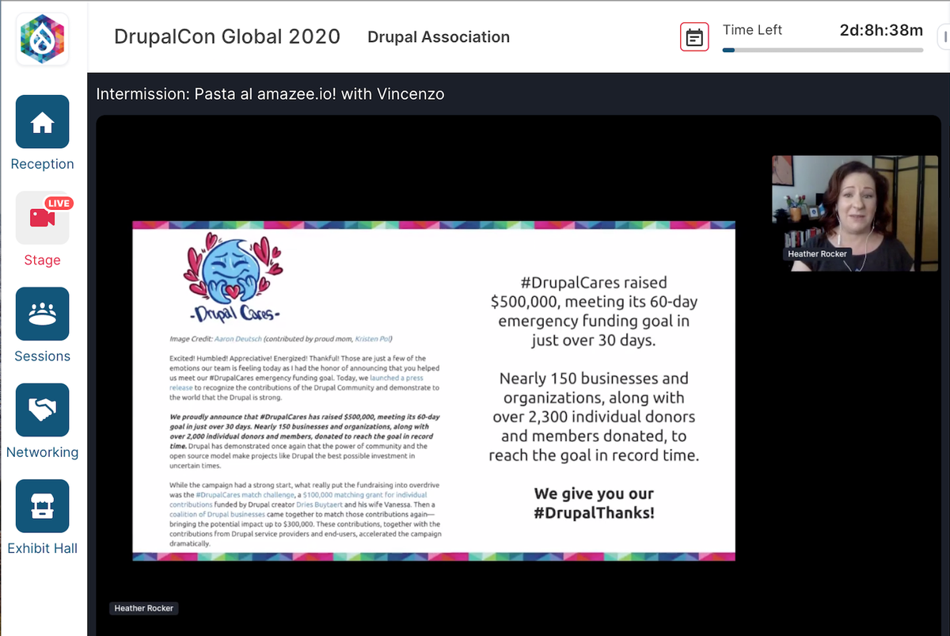The height and width of the screenshot is (636, 950).
Task: Click the Heather Rocker name tag
Action: pos(143,608)
